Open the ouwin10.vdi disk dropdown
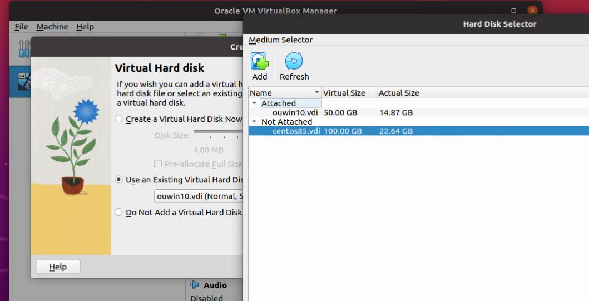Viewport: 589px width, 301px height. tap(199, 196)
